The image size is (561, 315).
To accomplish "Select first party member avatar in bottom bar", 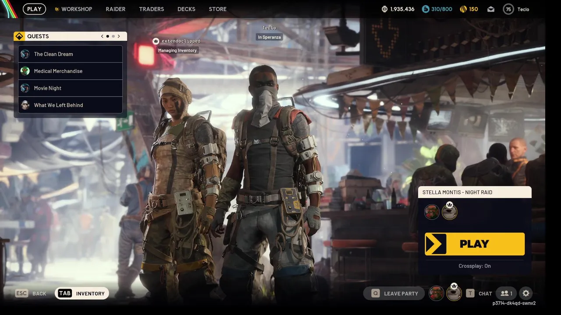I will click(x=436, y=294).
